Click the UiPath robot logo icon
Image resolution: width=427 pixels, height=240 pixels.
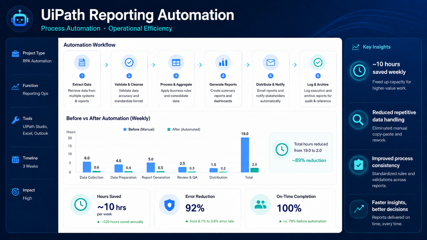click(x=20, y=19)
